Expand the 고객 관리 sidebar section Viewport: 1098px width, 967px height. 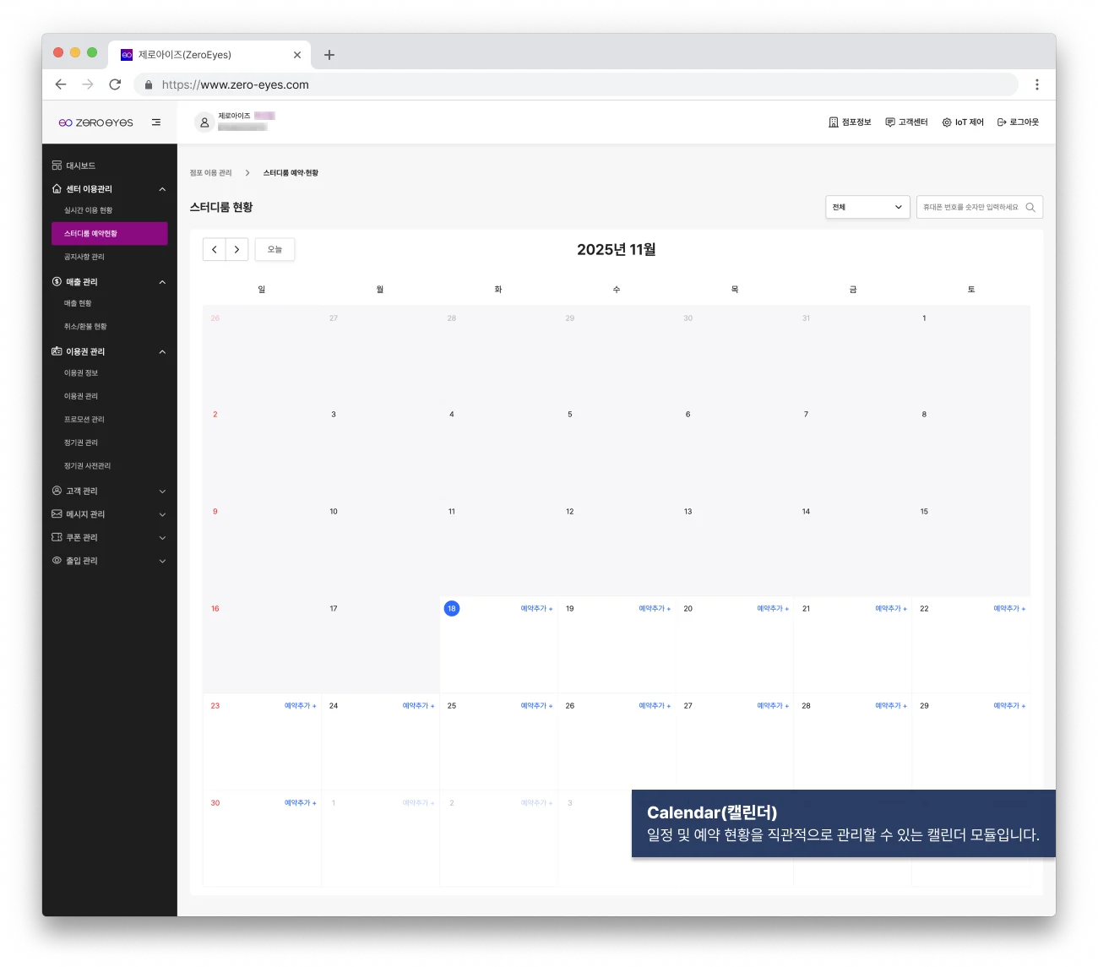coord(109,491)
